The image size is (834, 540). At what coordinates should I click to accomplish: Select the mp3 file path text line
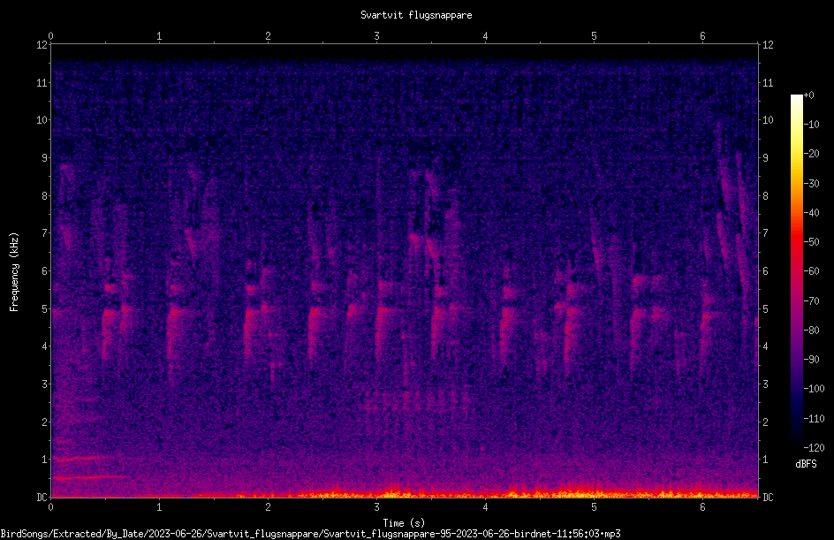pos(311,534)
